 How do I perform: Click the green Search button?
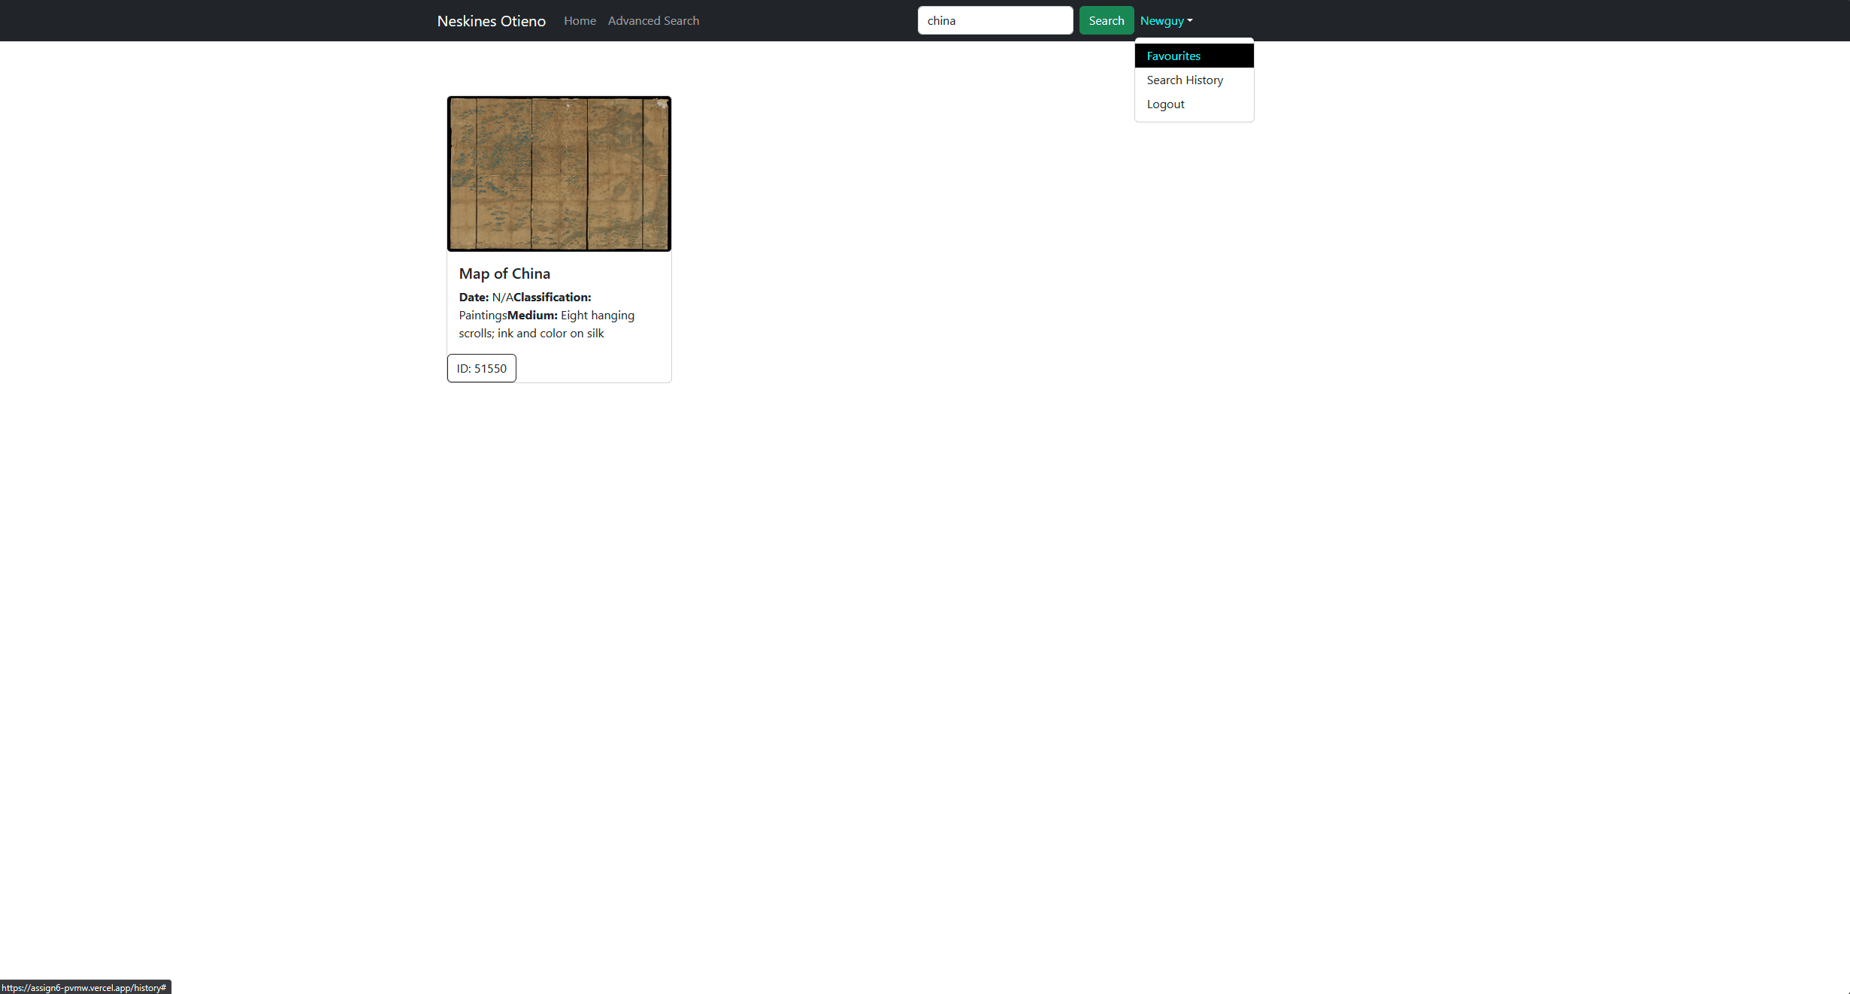click(1106, 20)
